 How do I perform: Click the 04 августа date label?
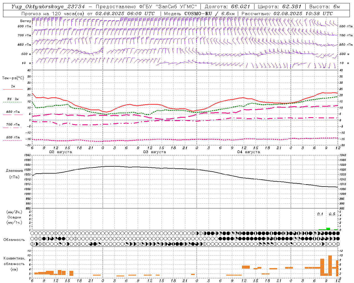tap(249, 152)
